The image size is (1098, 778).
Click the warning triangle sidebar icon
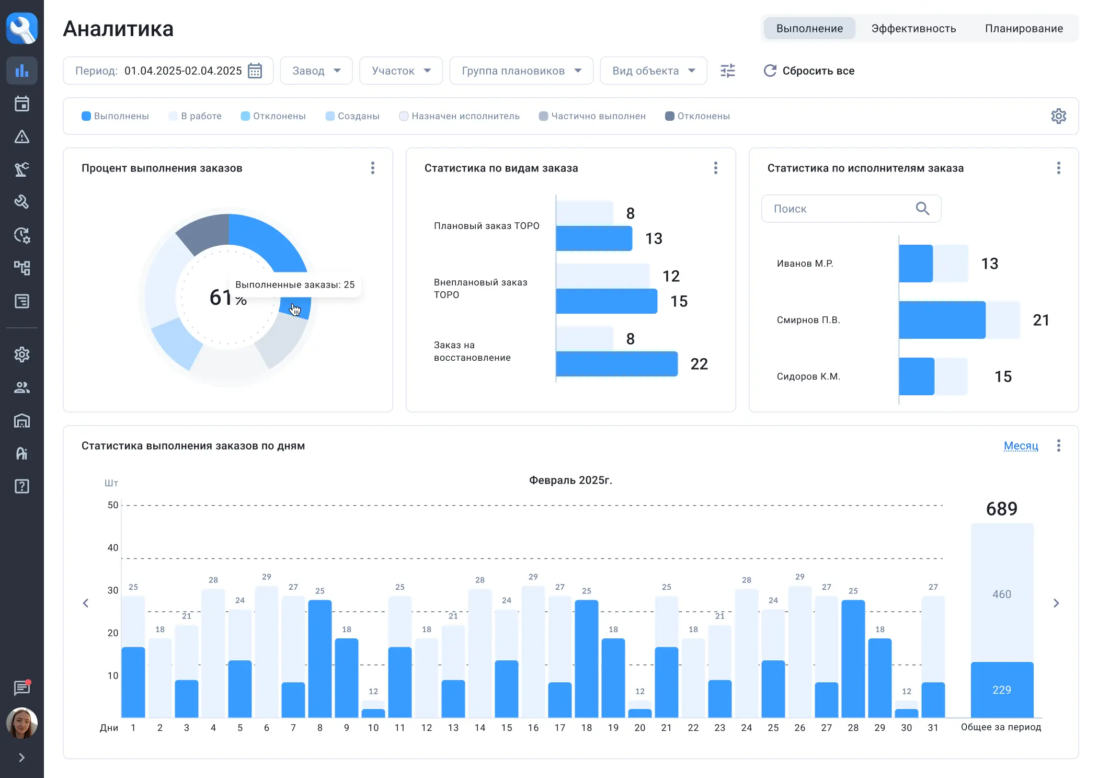pos(21,137)
